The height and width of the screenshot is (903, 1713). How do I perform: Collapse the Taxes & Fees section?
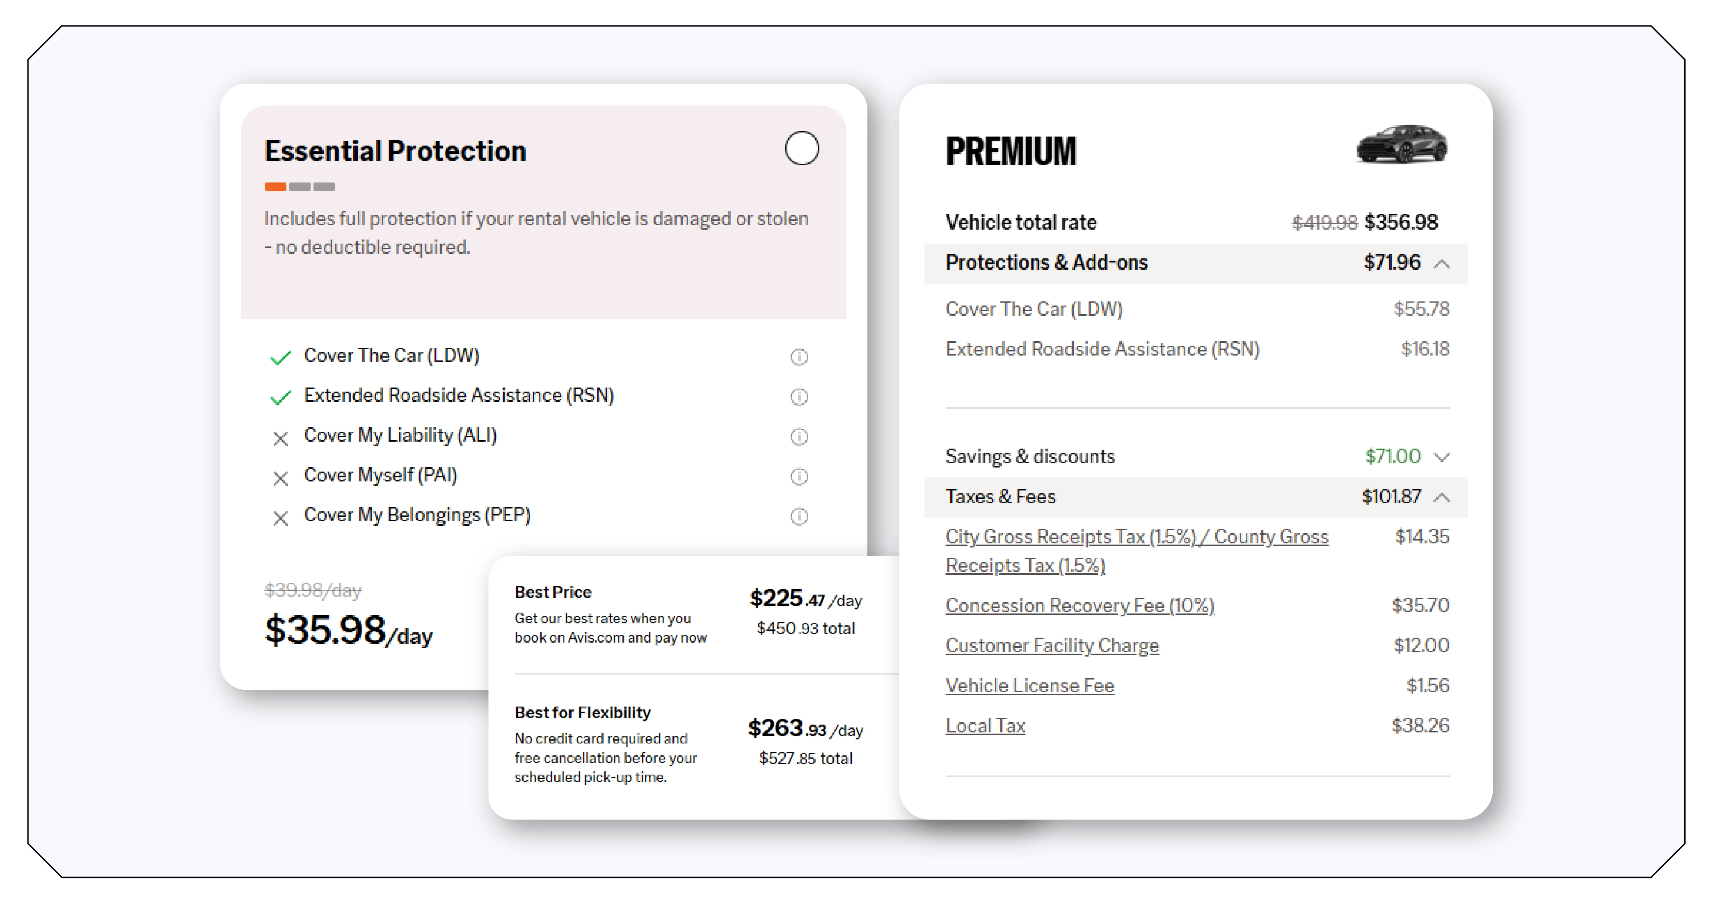pos(1442,498)
